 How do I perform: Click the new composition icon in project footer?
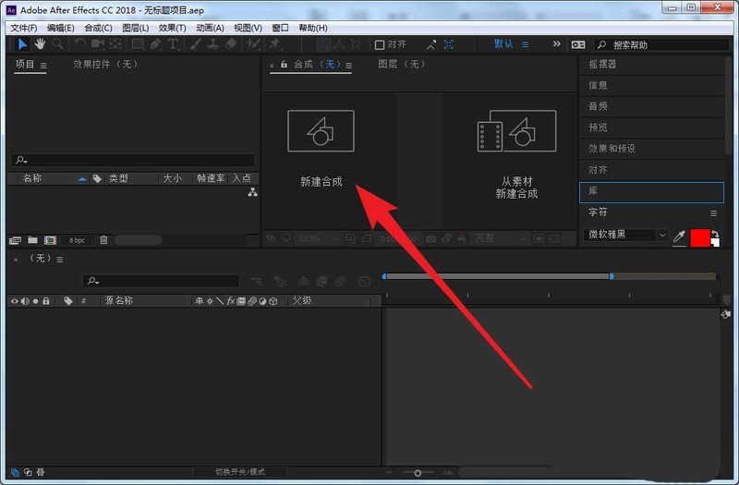point(51,240)
